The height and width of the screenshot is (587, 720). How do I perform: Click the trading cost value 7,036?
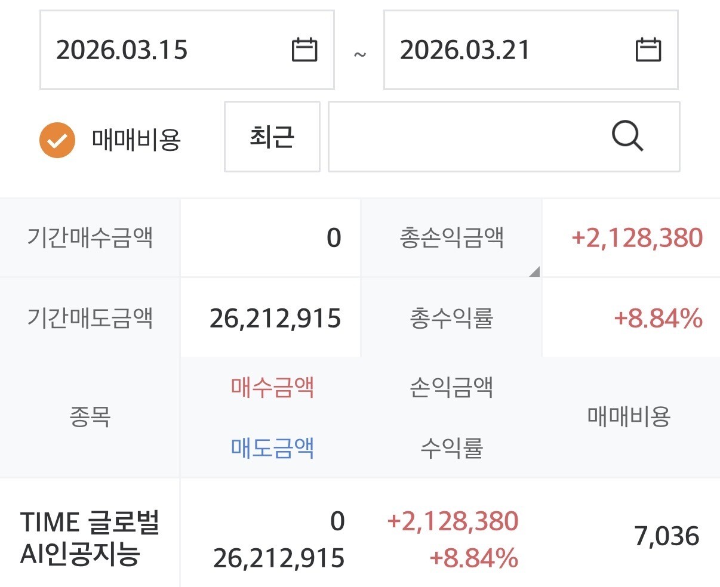click(x=666, y=536)
